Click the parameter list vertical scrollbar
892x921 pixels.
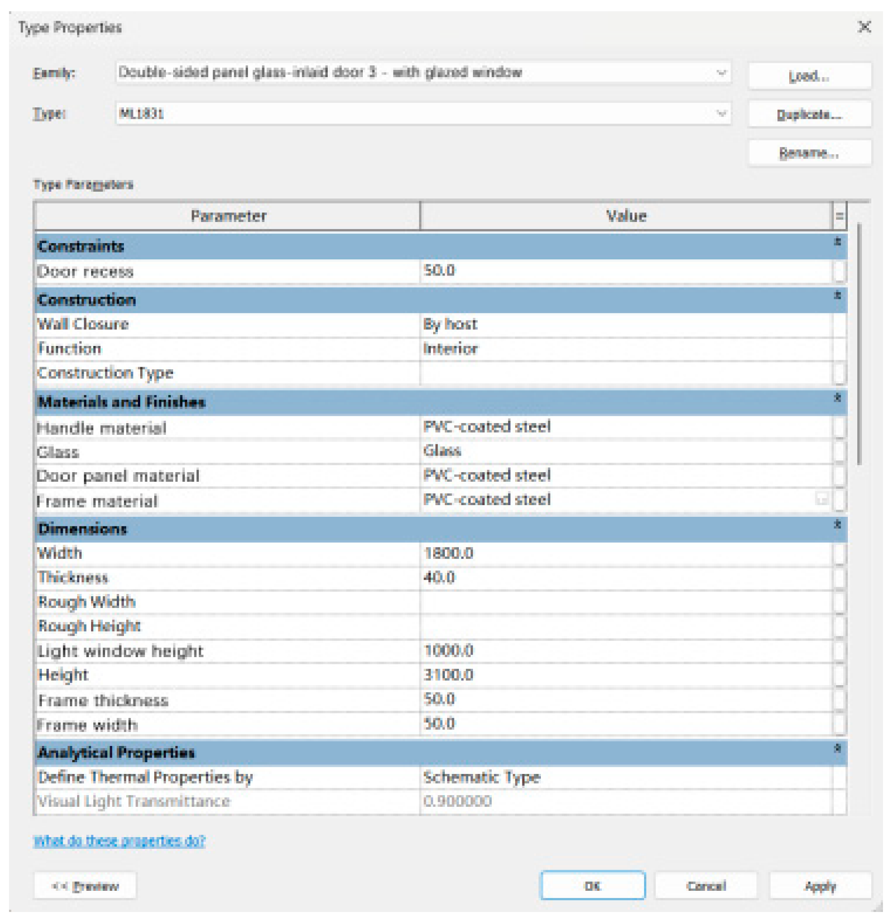pyautogui.click(x=859, y=343)
